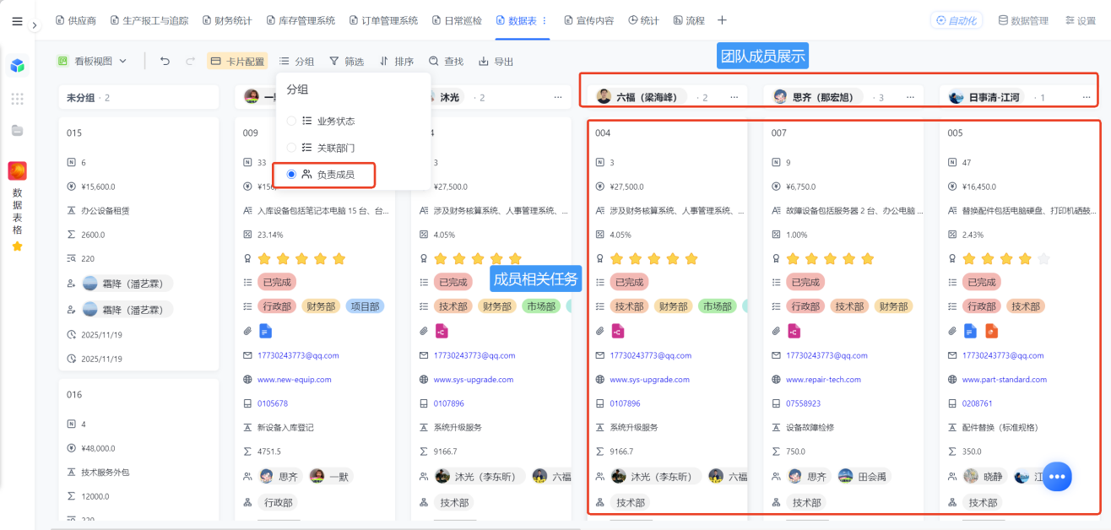Viewport: 1111px width, 530px height.
Task: Open the blue floating chat bubble button
Action: [1058, 477]
